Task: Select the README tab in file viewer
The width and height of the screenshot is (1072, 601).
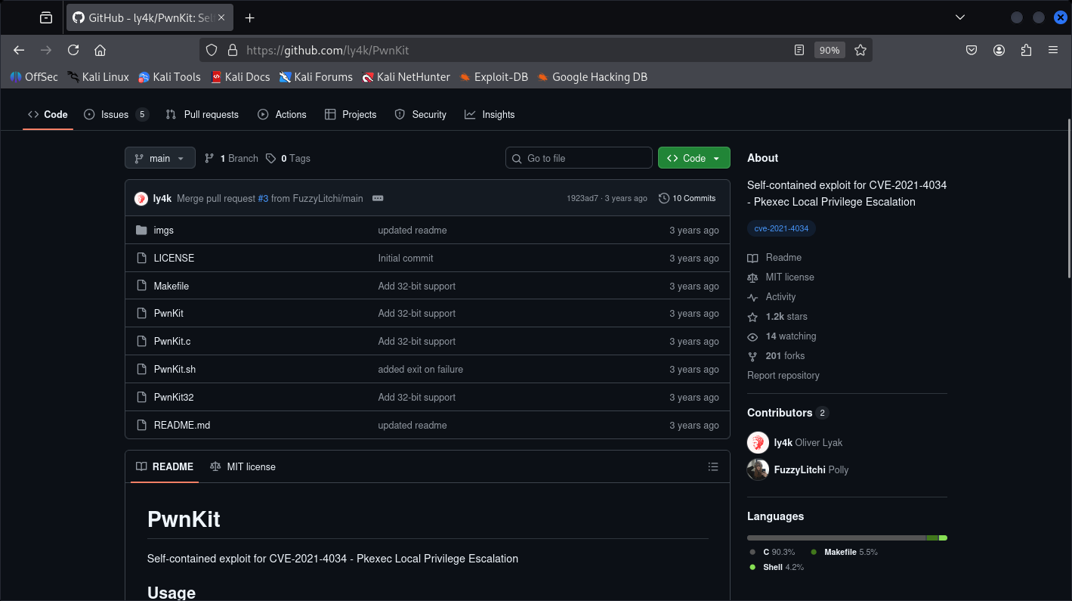Action: (x=165, y=466)
